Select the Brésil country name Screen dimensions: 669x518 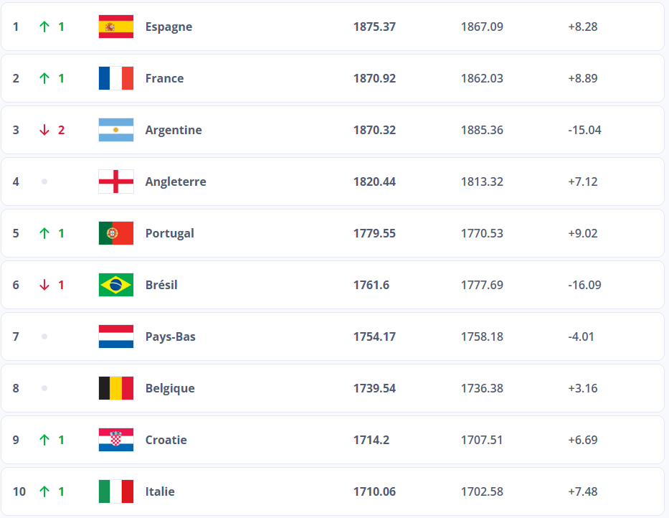point(161,285)
